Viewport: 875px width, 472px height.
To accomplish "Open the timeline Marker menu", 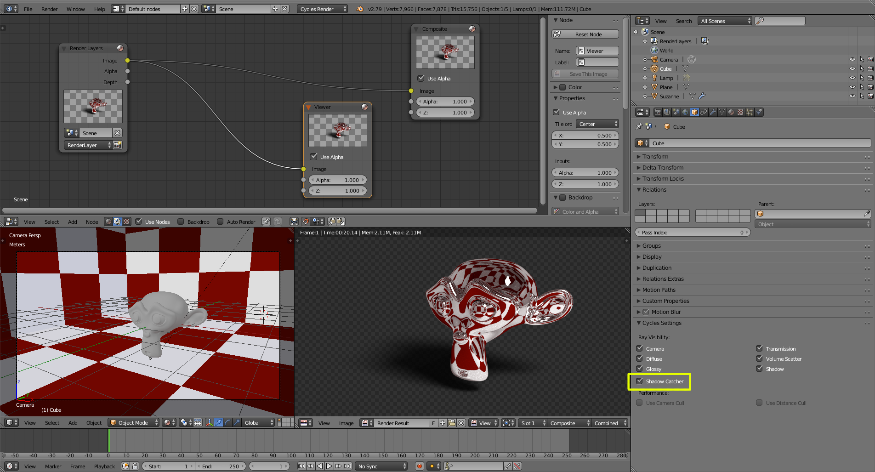I will (53, 466).
